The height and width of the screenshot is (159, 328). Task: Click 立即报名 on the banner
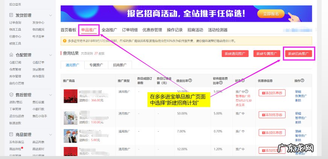click(x=271, y=14)
